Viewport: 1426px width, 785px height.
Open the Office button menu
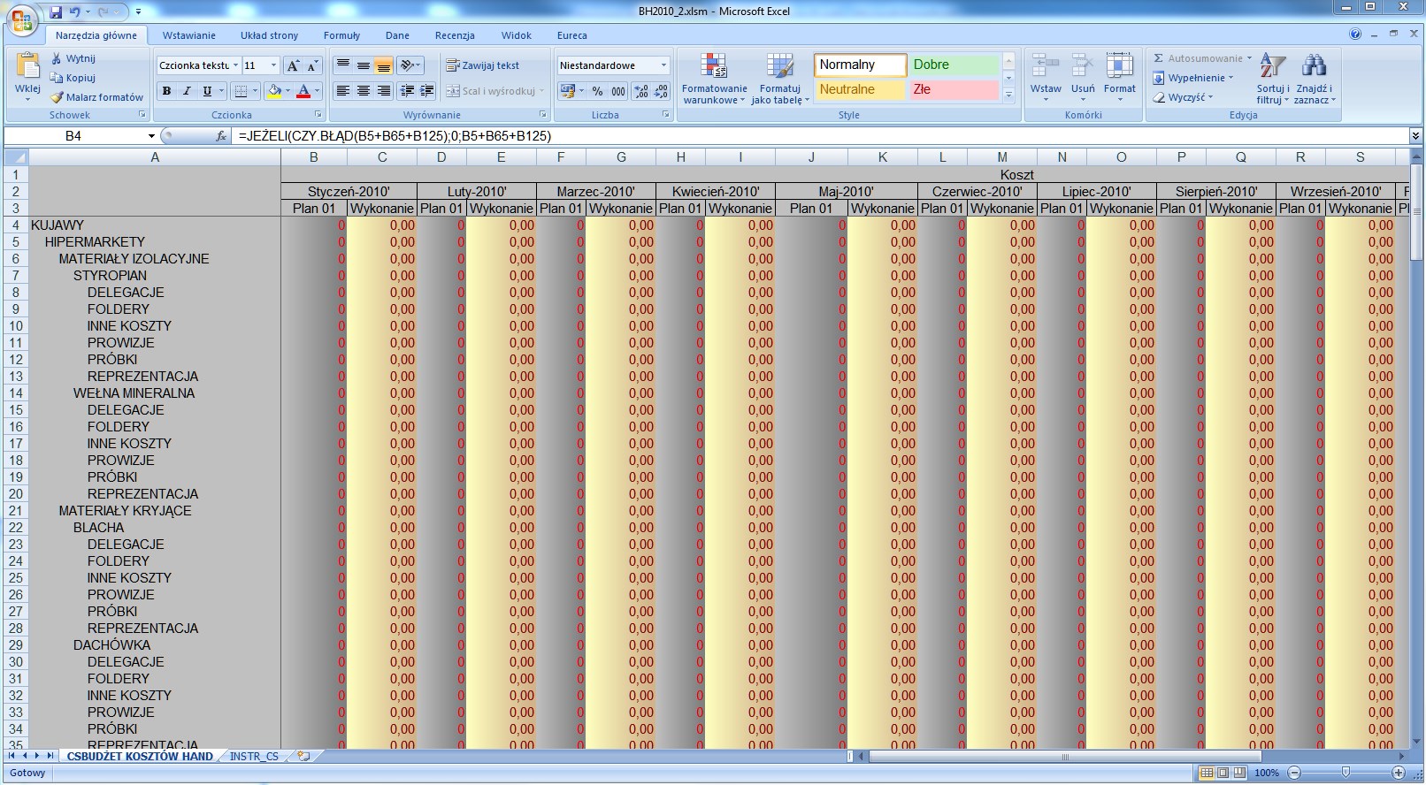pos(22,19)
